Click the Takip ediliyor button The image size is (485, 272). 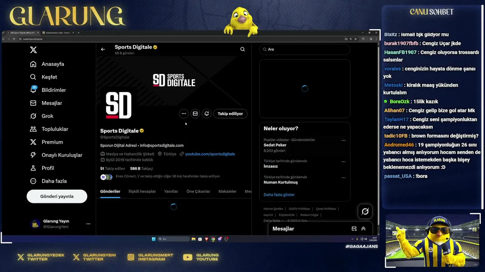click(230, 113)
